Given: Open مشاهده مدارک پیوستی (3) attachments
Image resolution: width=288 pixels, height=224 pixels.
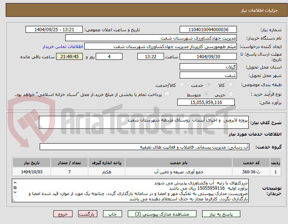Looking at the screenshot, I should click(162, 214).
